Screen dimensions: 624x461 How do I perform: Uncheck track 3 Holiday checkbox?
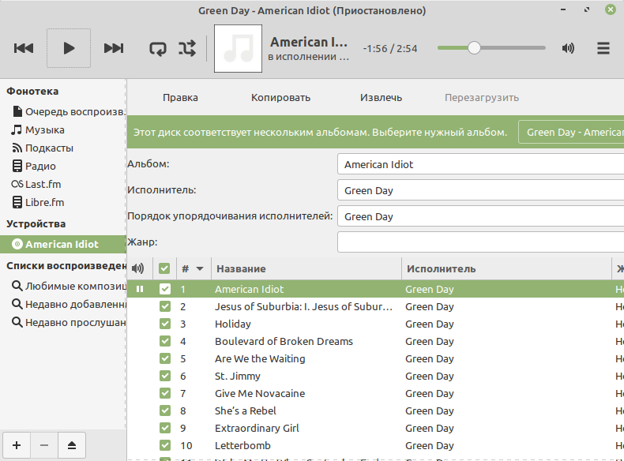(165, 324)
